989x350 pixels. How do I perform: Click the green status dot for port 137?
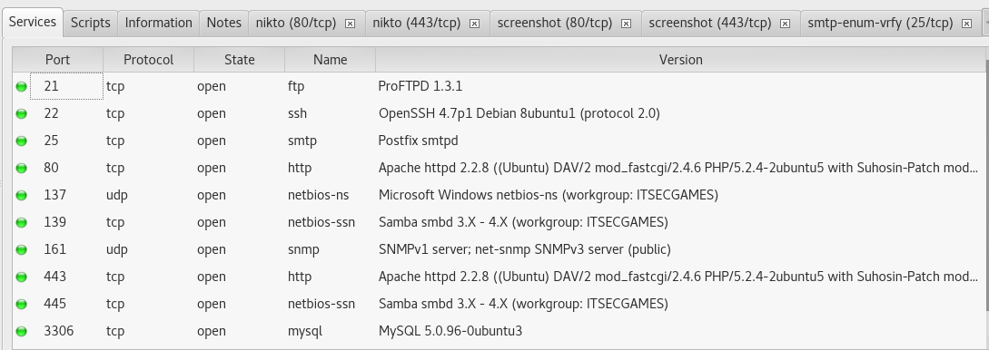pyautogui.click(x=21, y=195)
